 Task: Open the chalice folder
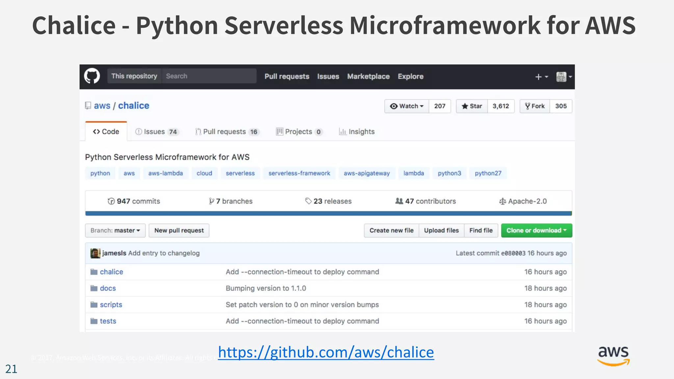click(x=112, y=272)
